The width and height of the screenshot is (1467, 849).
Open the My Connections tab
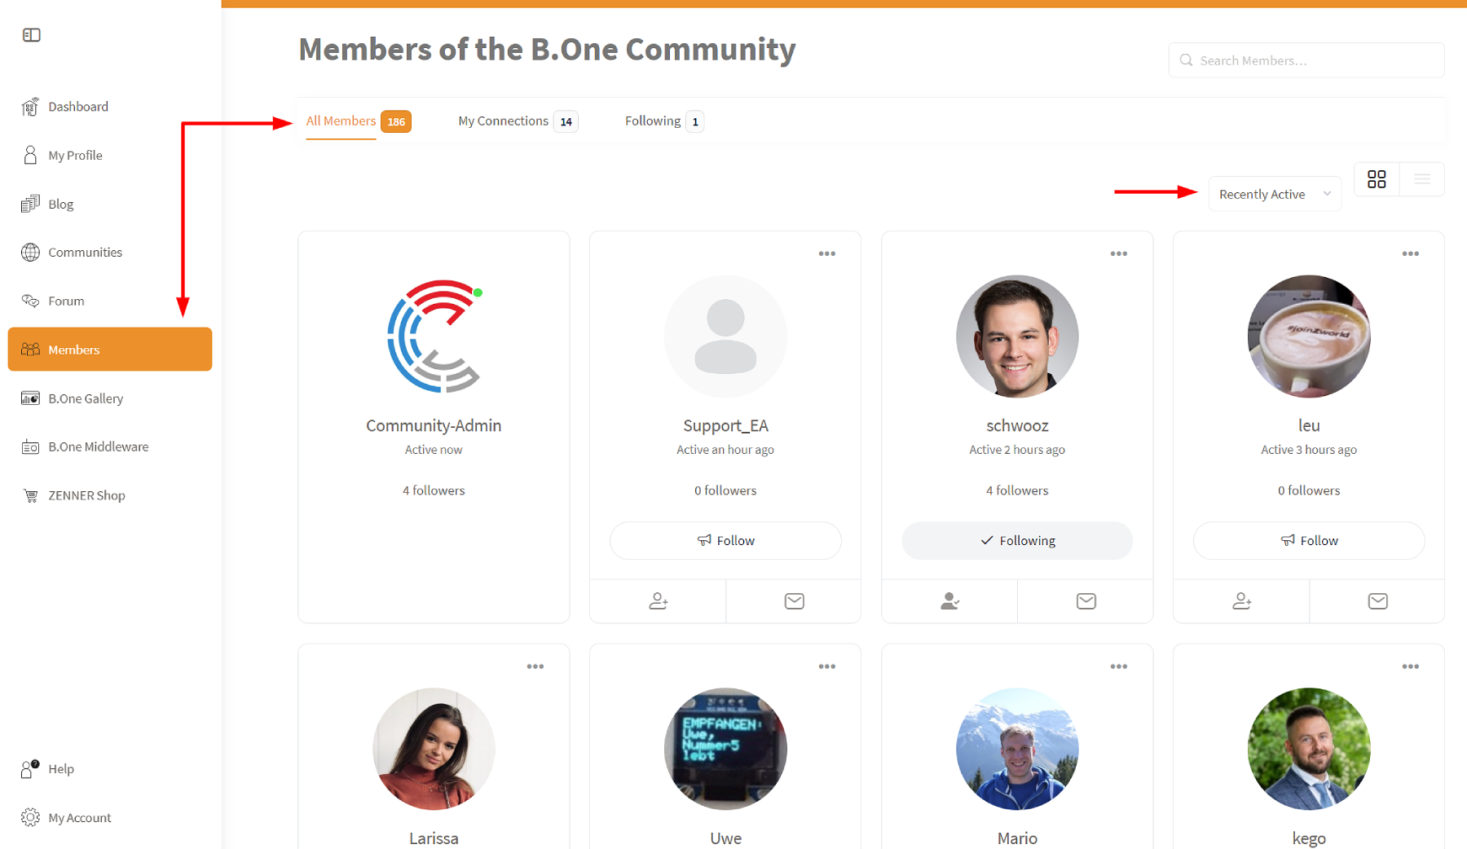[x=518, y=121]
